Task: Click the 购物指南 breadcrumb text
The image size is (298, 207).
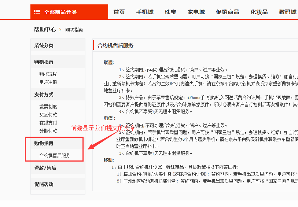Action: coord(74,30)
